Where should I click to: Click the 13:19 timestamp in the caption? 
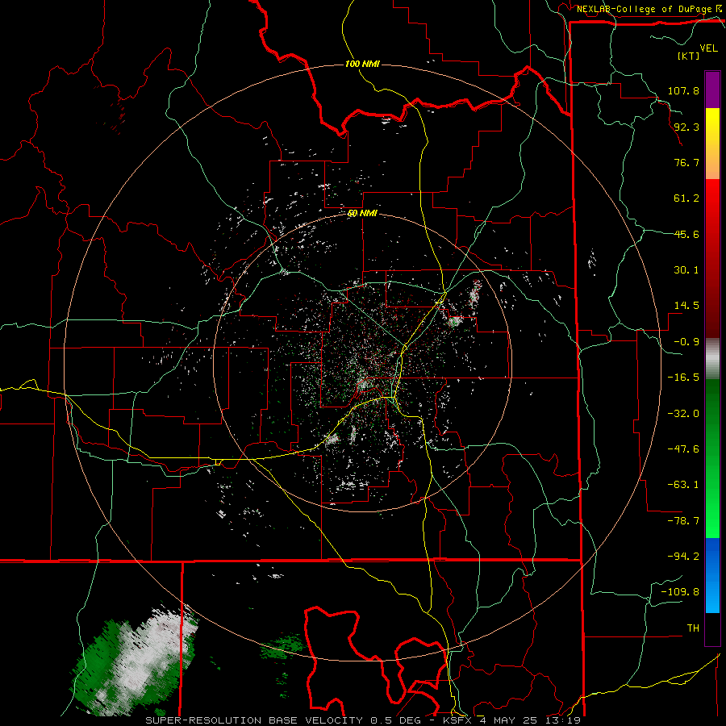[x=563, y=720]
